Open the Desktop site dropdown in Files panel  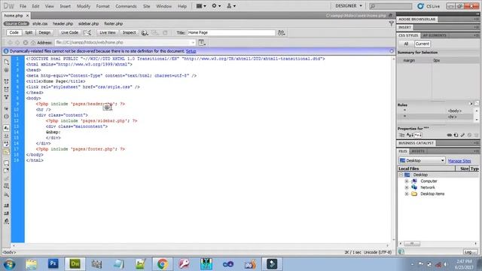click(422, 160)
